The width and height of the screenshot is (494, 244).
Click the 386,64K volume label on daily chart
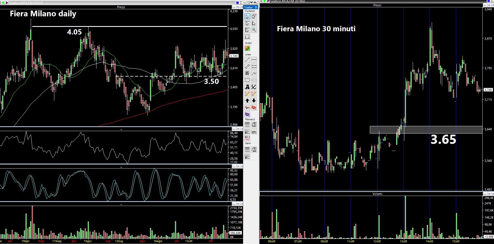coord(236,233)
